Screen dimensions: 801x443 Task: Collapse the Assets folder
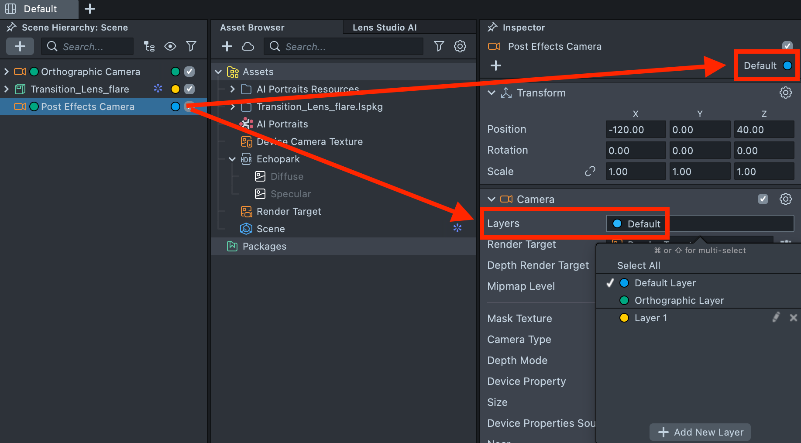[x=219, y=72]
